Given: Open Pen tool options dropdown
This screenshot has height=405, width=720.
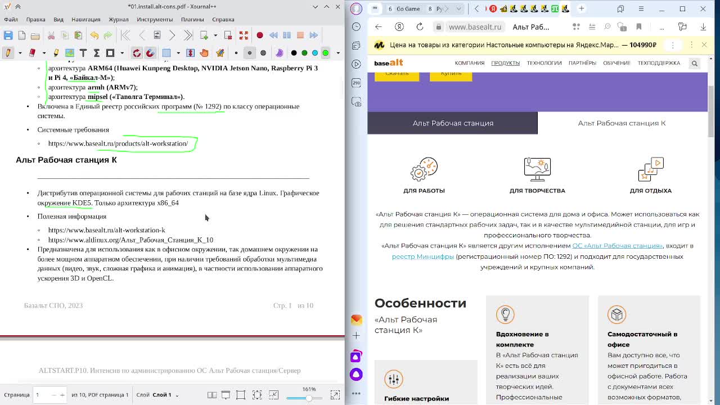Looking at the screenshot, I should click(x=20, y=53).
